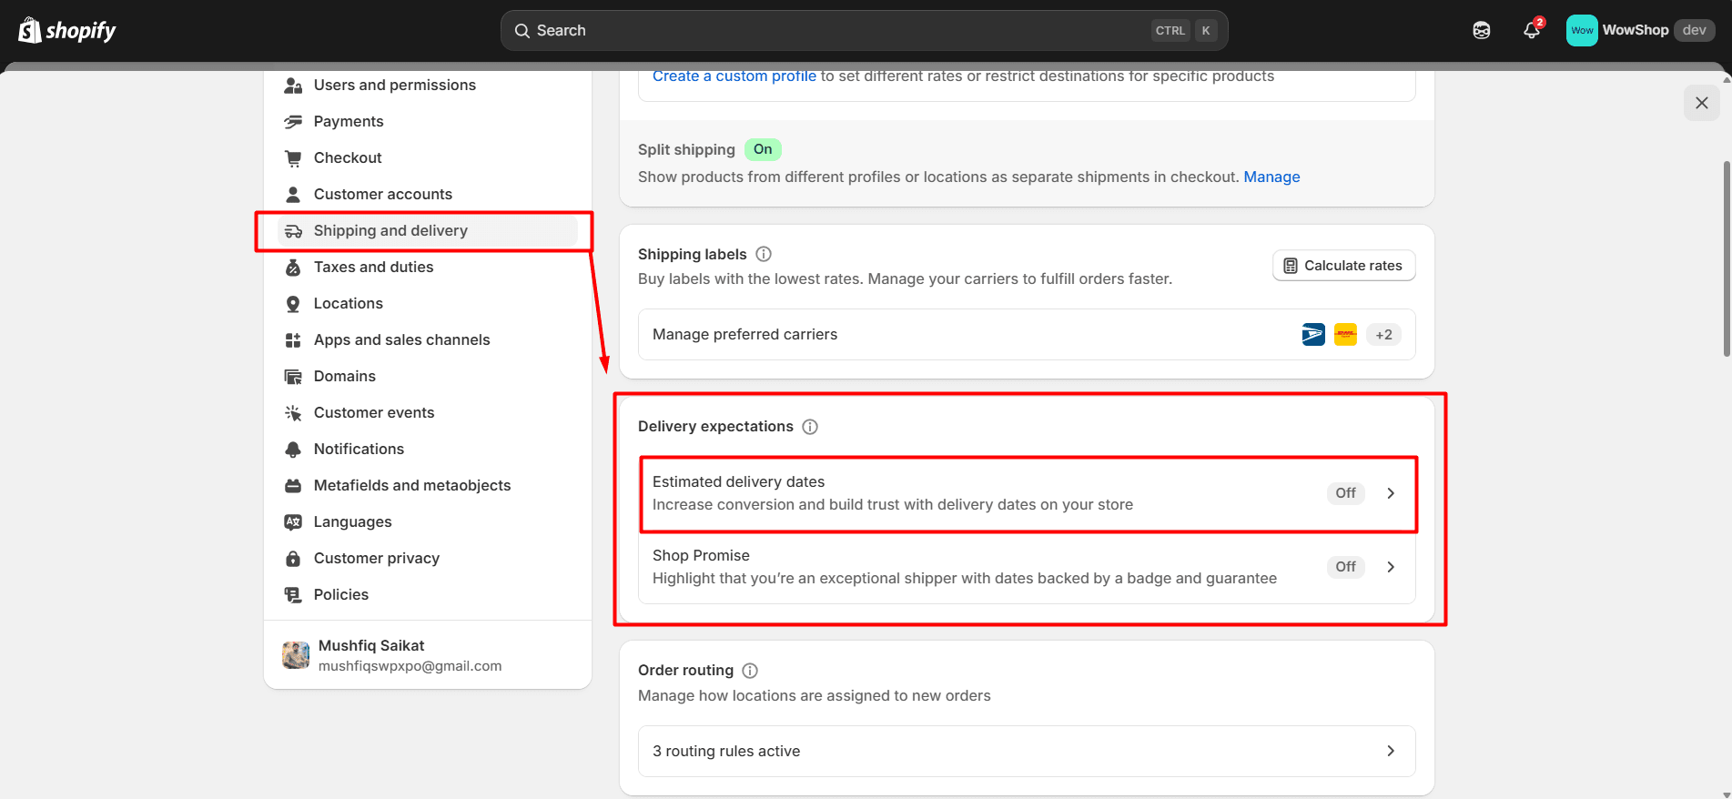Click the Shipping labels info icon
The height and width of the screenshot is (799, 1732).
click(x=764, y=254)
